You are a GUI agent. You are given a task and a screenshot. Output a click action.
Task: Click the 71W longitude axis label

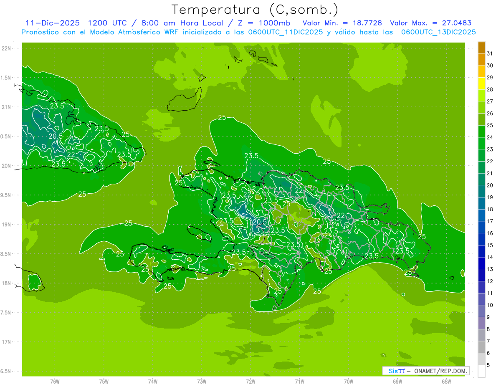tap(299, 382)
